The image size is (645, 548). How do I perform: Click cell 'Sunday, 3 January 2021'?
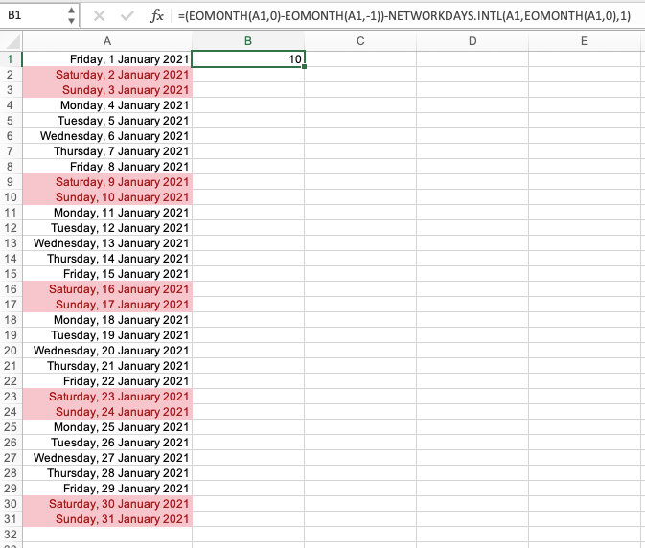pos(107,90)
